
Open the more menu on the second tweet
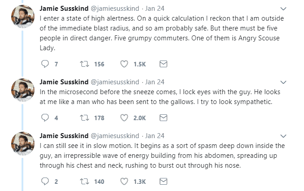(283, 82)
